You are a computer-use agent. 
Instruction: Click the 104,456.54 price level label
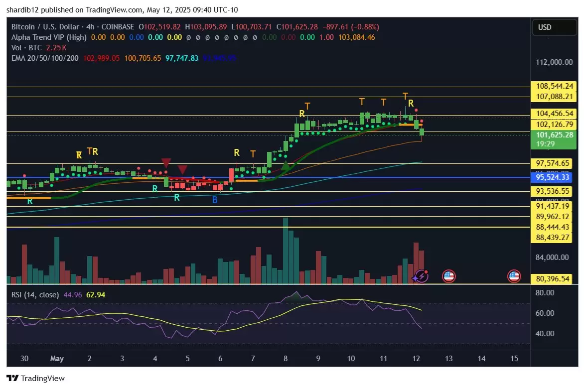coord(554,114)
